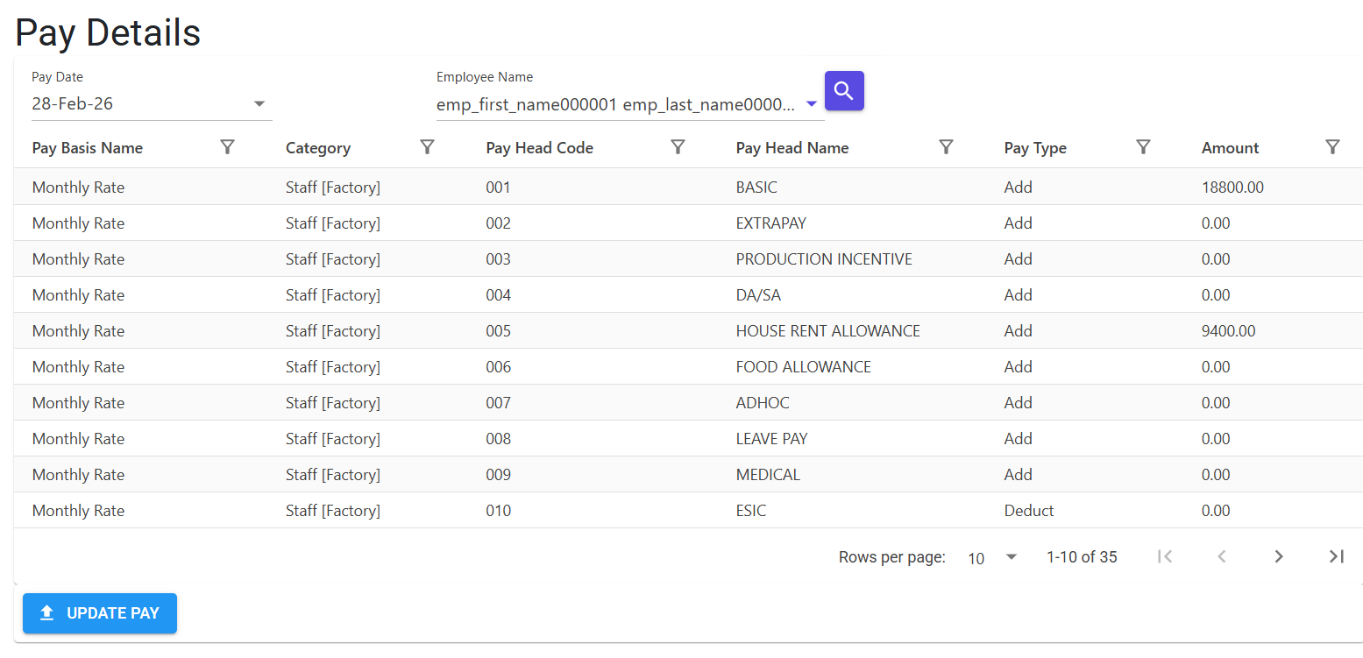This screenshot has height=658, width=1363.
Task: Select the PRODUCTION INCENTIVE cell
Action: pyautogui.click(x=824, y=259)
